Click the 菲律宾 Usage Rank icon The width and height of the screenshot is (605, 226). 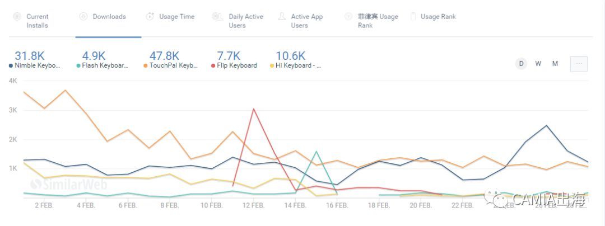point(349,17)
